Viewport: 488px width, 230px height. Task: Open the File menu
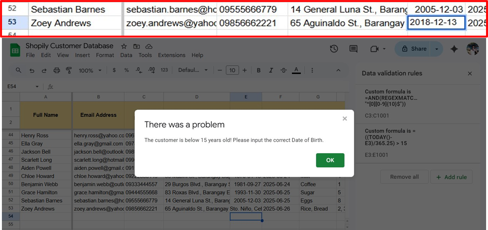click(30, 55)
